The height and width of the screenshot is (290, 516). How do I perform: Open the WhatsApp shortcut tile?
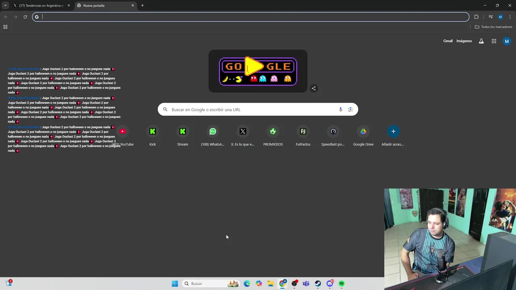212,135
